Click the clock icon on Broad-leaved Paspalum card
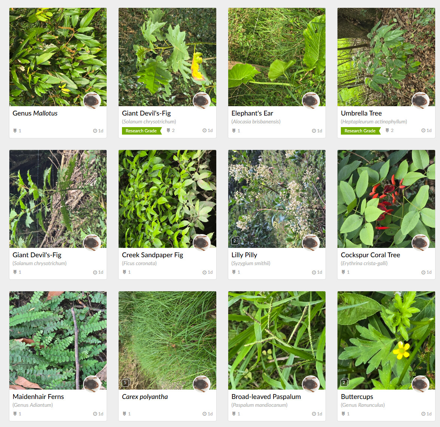This screenshot has height=427, width=440. tap(314, 414)
